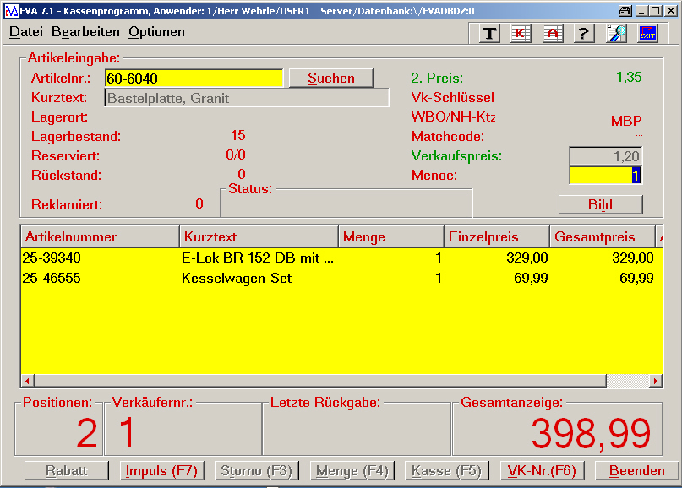Screen dimensions: 682x488
Task: Click the right arrow of the horizontal scrollbar
Action: point(656,381)
